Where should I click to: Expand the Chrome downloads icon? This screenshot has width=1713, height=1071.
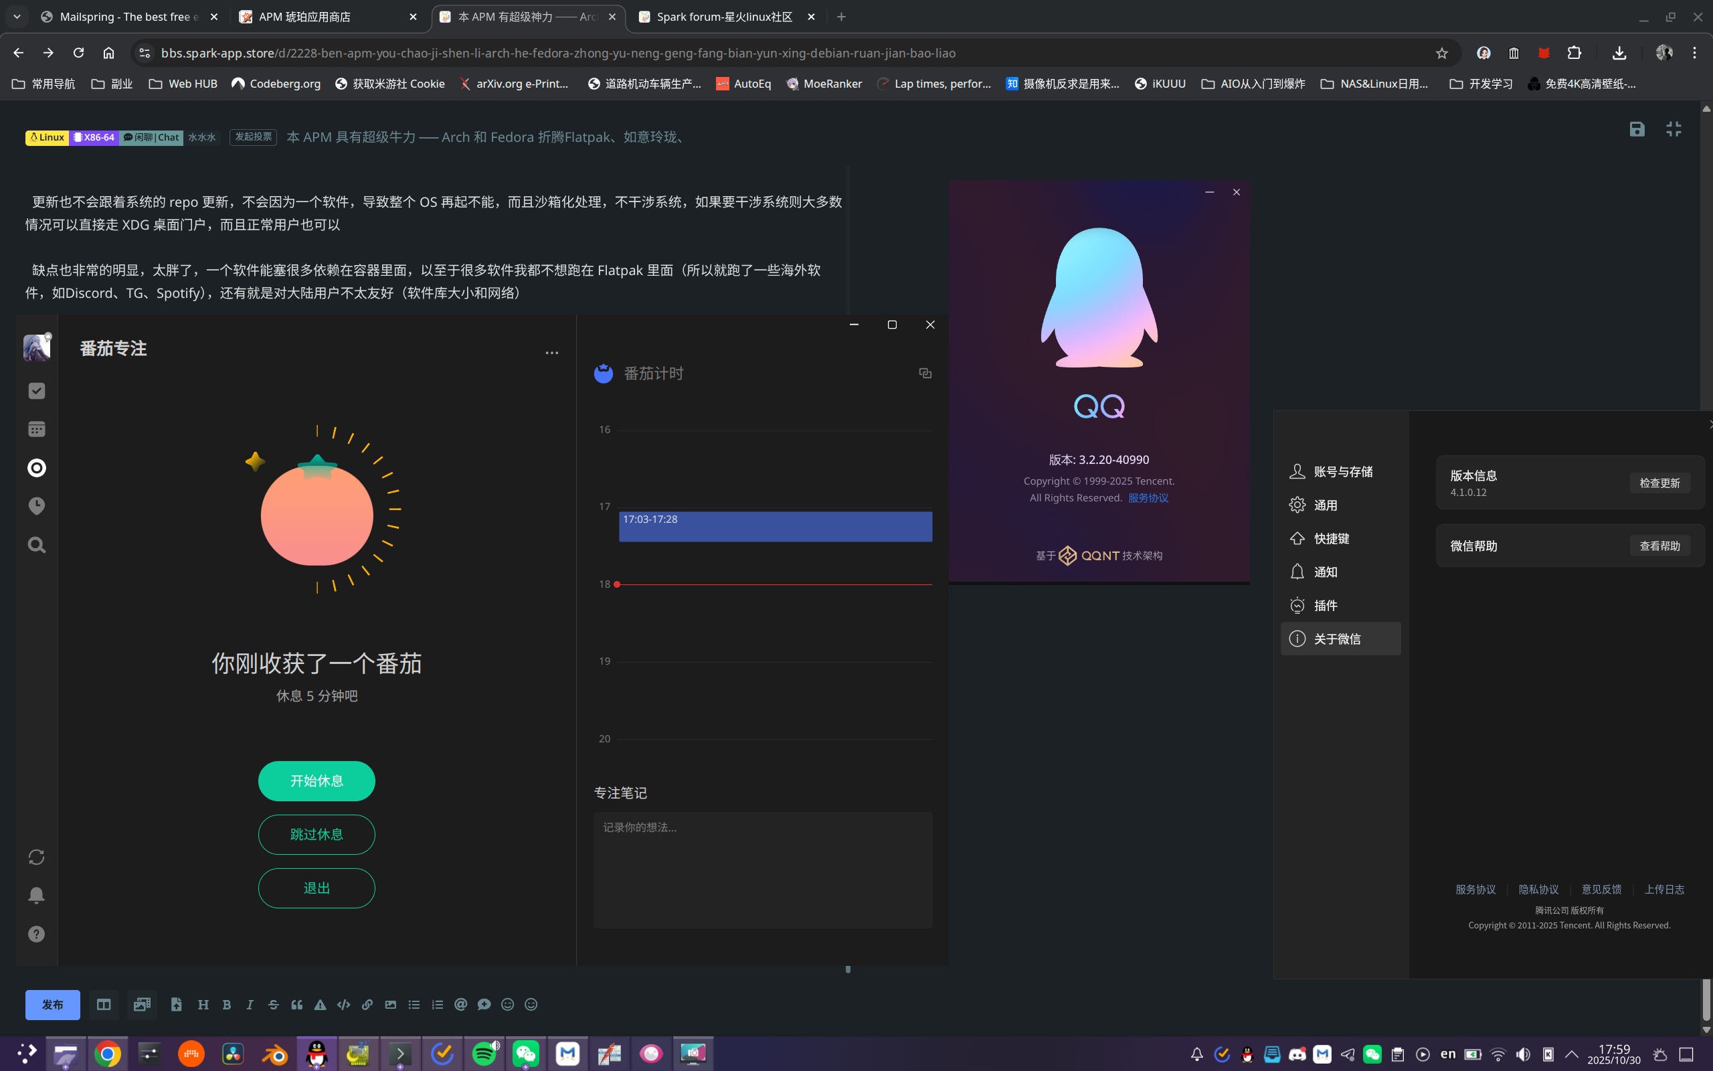(1619, 52)
